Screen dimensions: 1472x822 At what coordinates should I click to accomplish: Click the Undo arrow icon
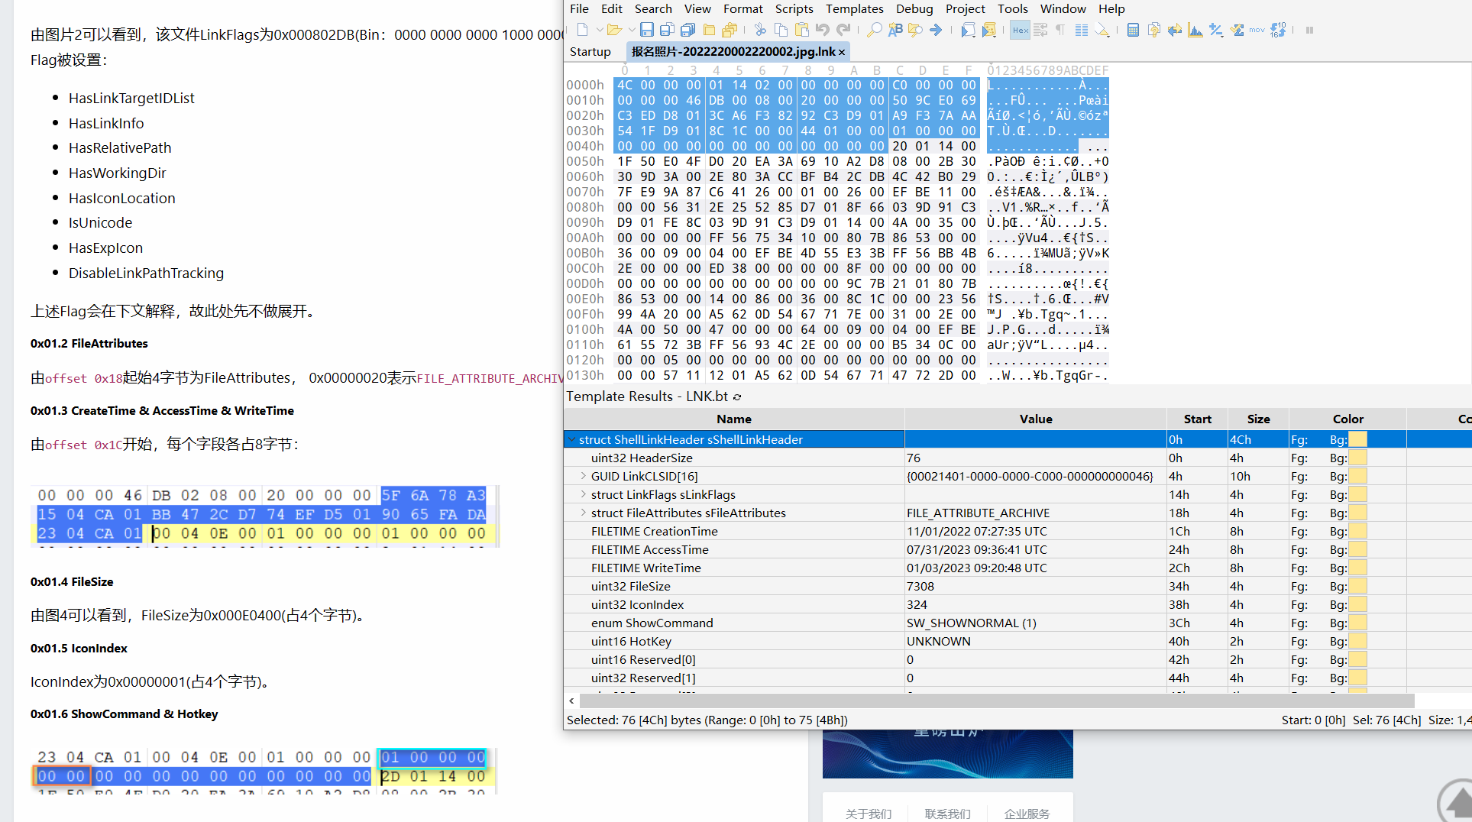pyautogui.click(x=822, y=30)
